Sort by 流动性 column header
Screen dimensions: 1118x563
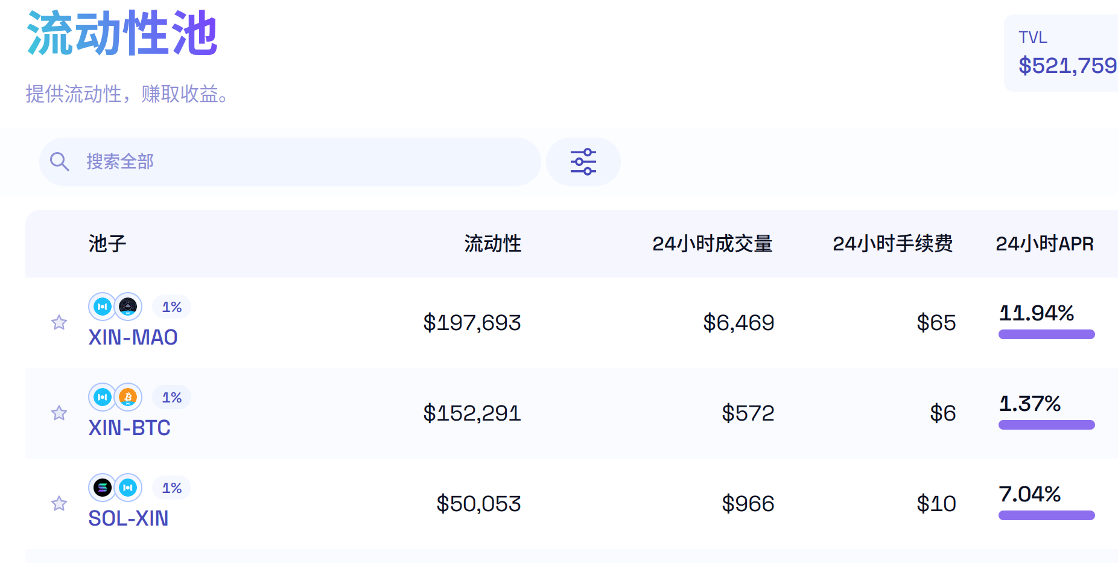pos(492,244)
